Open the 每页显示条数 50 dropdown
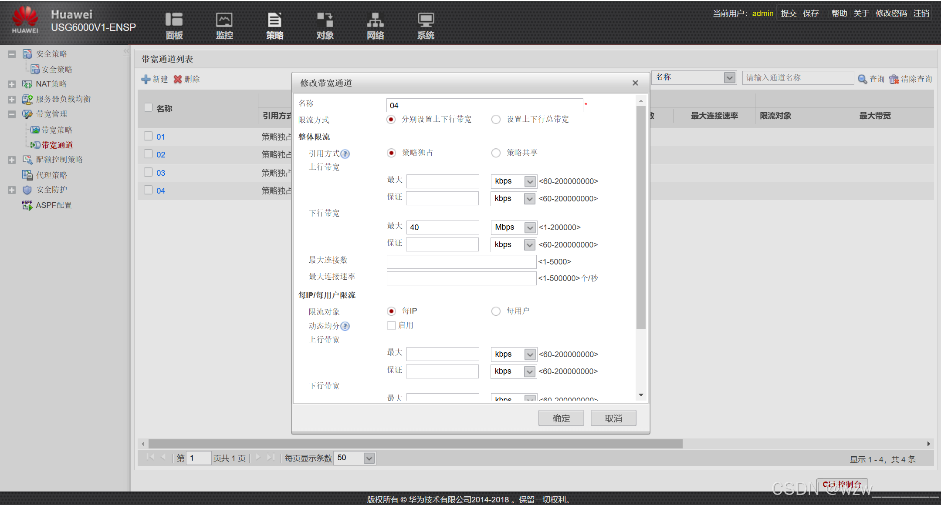941x505 pixels. [x=369, y=458]
